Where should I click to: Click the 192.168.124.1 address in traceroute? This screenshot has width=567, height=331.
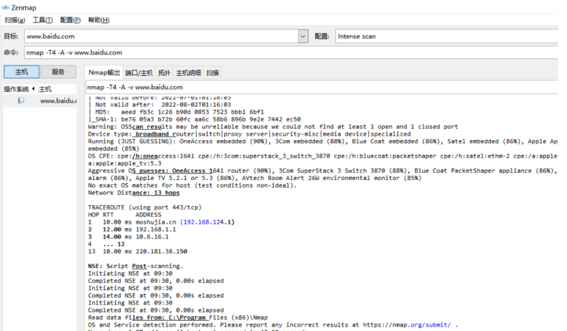(207, 222)
